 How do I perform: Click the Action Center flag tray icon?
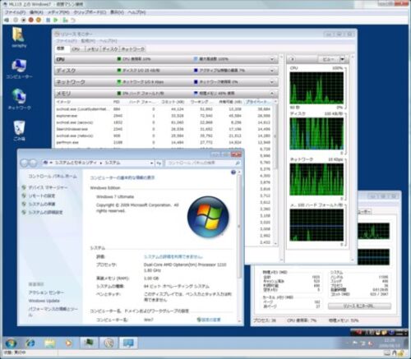[x=355, y=343]
